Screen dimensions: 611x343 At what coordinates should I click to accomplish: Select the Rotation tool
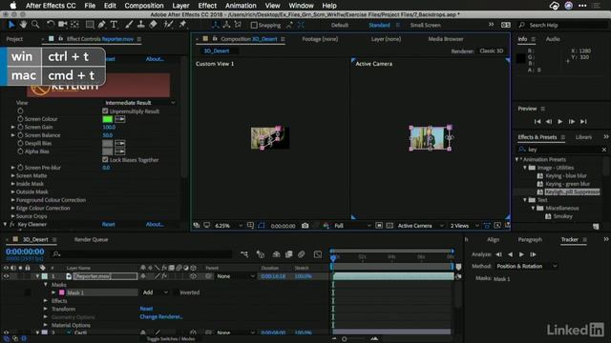pyautogui.click(x=51, y=25)
